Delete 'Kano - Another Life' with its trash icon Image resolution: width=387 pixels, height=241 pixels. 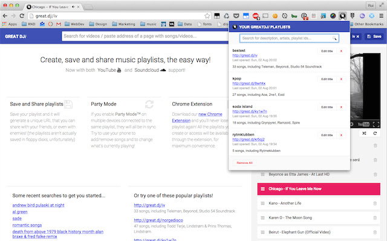coord(375,204)
